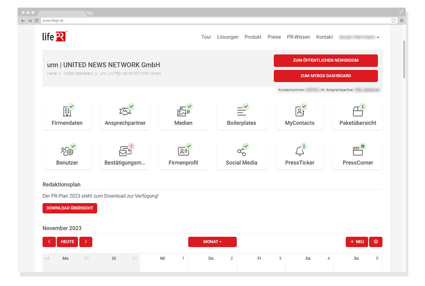This screenshot has height=286, width=425.
Task: Open the PR-Wissen menu item
Action: (298, 37)
